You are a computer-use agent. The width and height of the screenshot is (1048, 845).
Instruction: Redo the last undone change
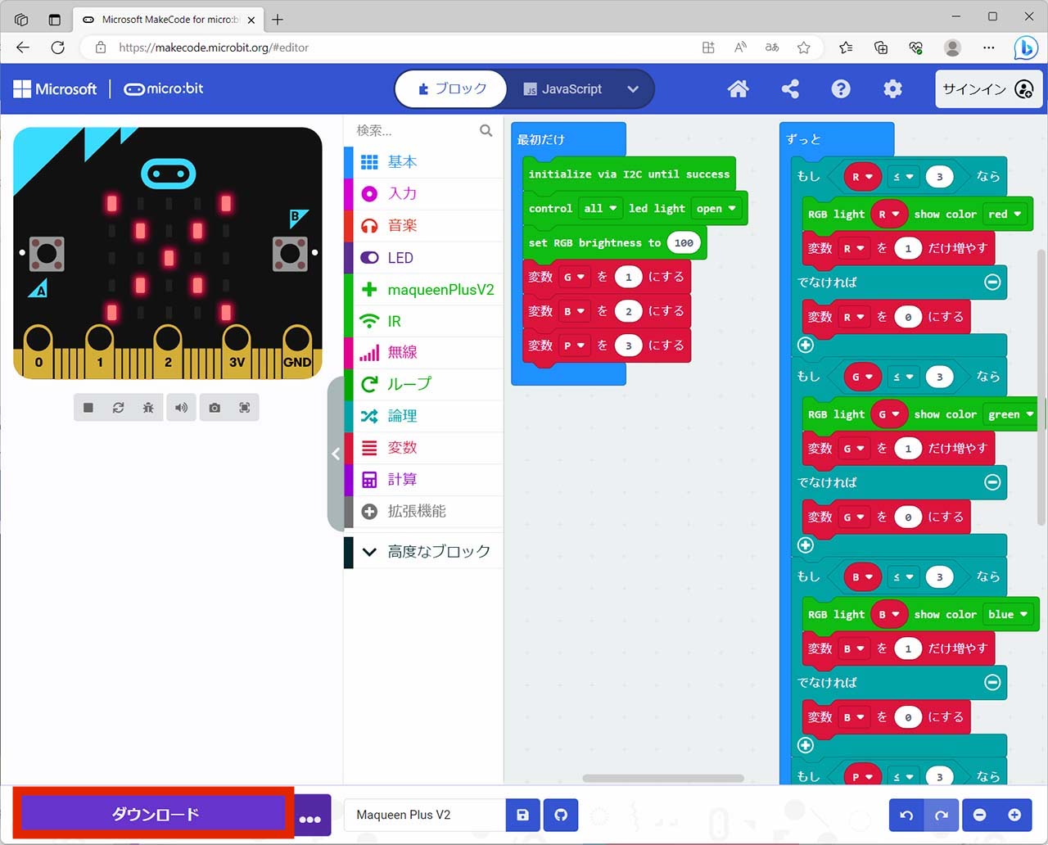941,815
